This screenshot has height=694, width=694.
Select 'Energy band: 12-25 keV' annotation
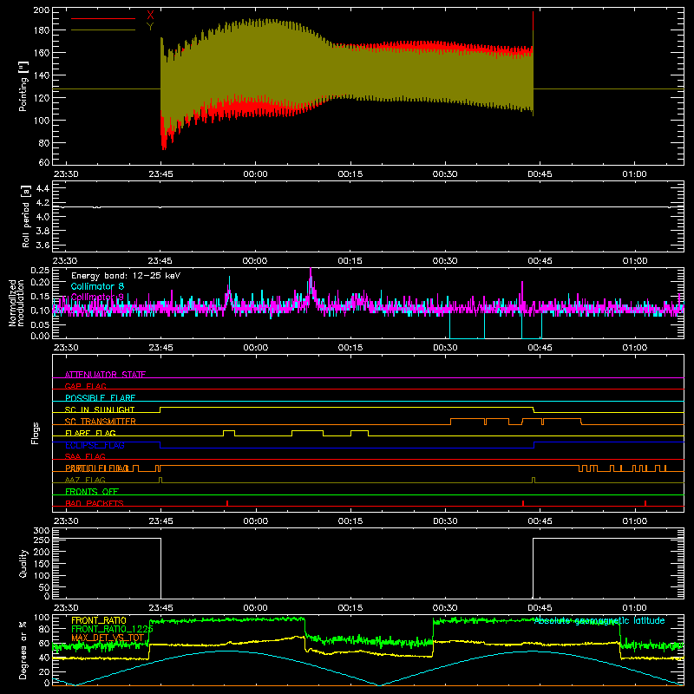[x=126, y=276]
